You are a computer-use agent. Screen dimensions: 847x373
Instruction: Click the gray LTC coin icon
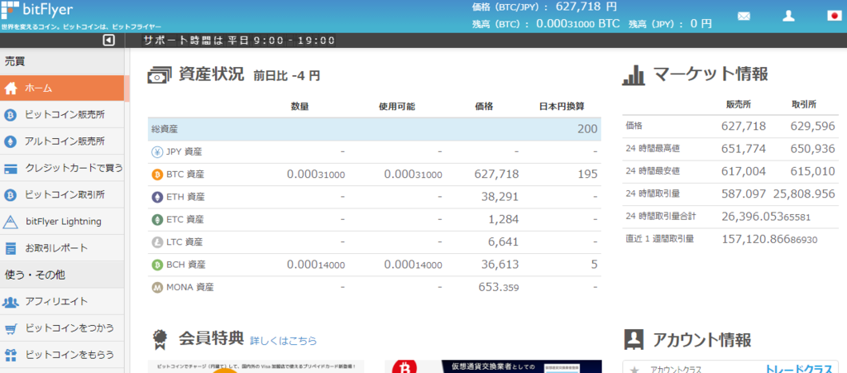pos(157,242)
